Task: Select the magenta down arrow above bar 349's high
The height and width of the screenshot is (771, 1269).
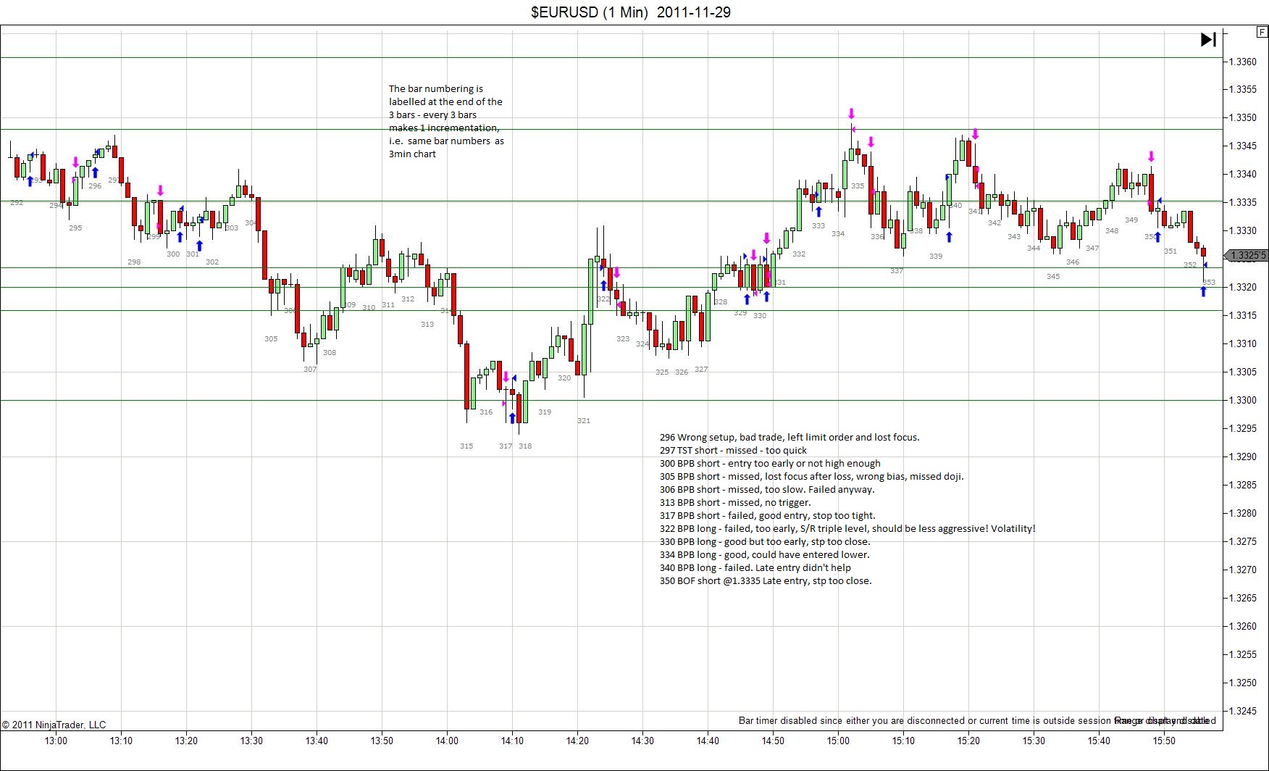Action: tap(1151, 157)
